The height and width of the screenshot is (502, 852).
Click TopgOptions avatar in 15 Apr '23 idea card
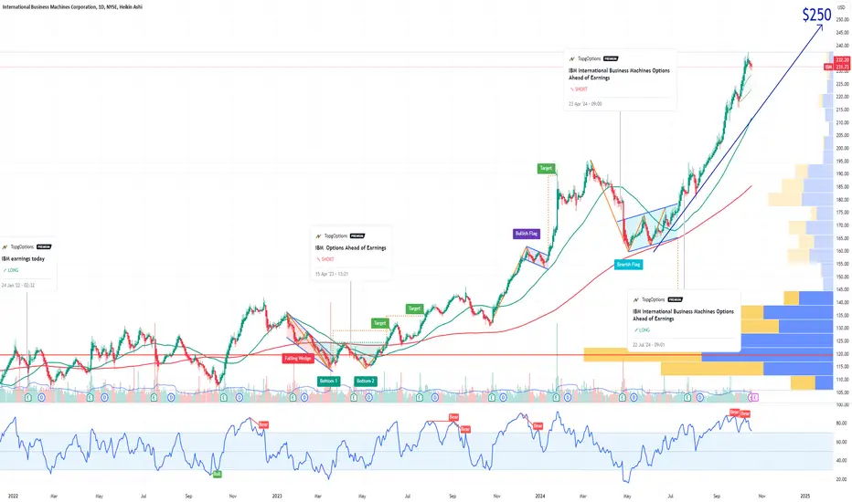tap(318, 236)
